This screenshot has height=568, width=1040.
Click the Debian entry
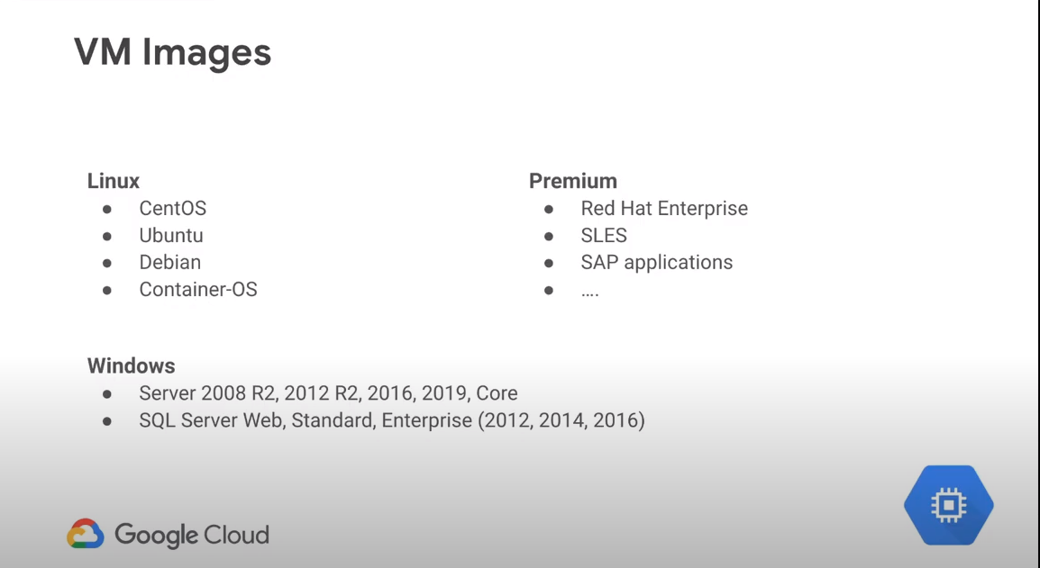click(x=169, y=262)
